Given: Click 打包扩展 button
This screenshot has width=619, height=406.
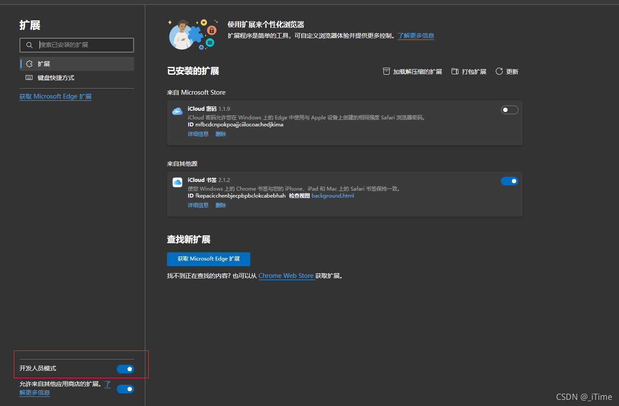Looking at the screenshot, I should pyautogui.click(x=469, y=72).
